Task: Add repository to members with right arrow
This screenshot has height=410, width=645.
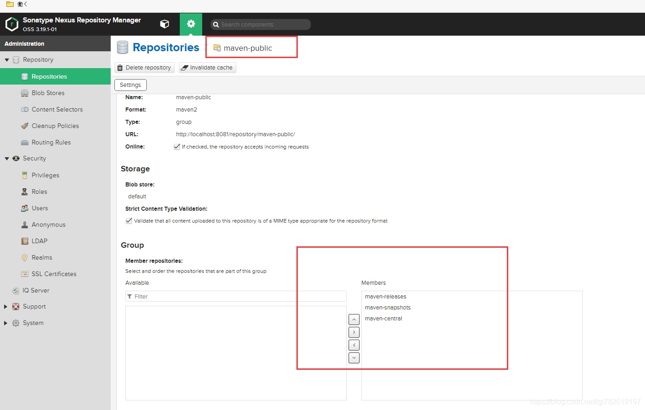Action: 354,332
